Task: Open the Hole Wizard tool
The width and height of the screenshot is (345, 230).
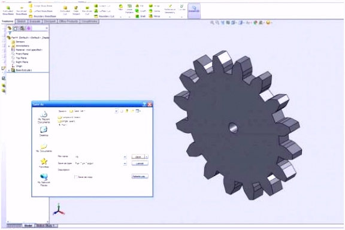Action: pyautogui.click(x=76, y=11)
